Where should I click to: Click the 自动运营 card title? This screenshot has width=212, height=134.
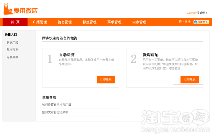[67, 55]
